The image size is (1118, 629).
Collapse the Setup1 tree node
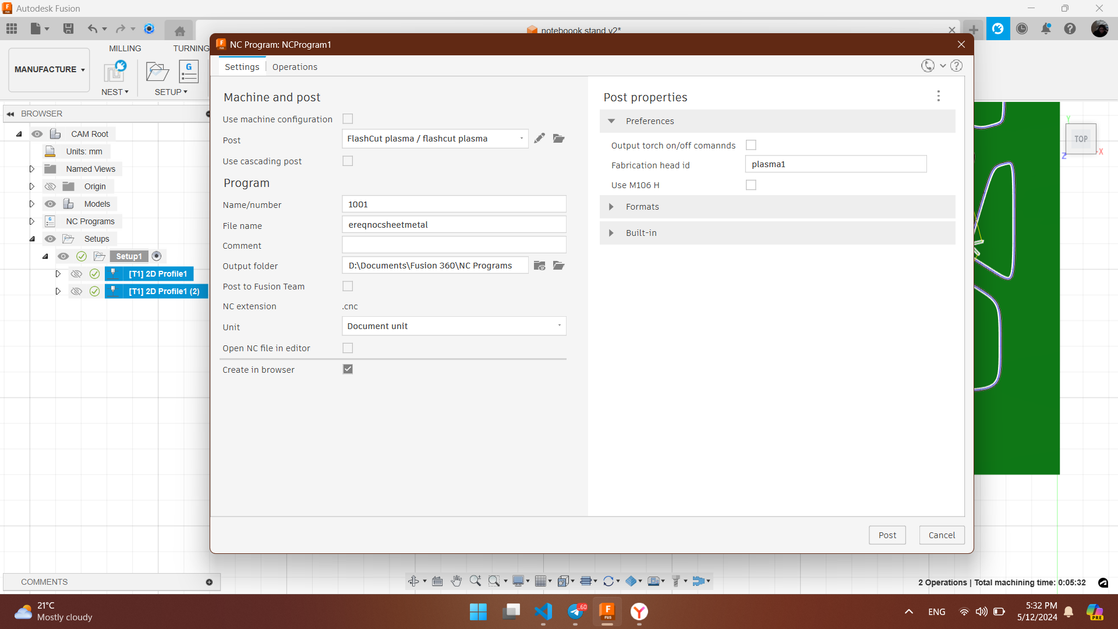45,256
